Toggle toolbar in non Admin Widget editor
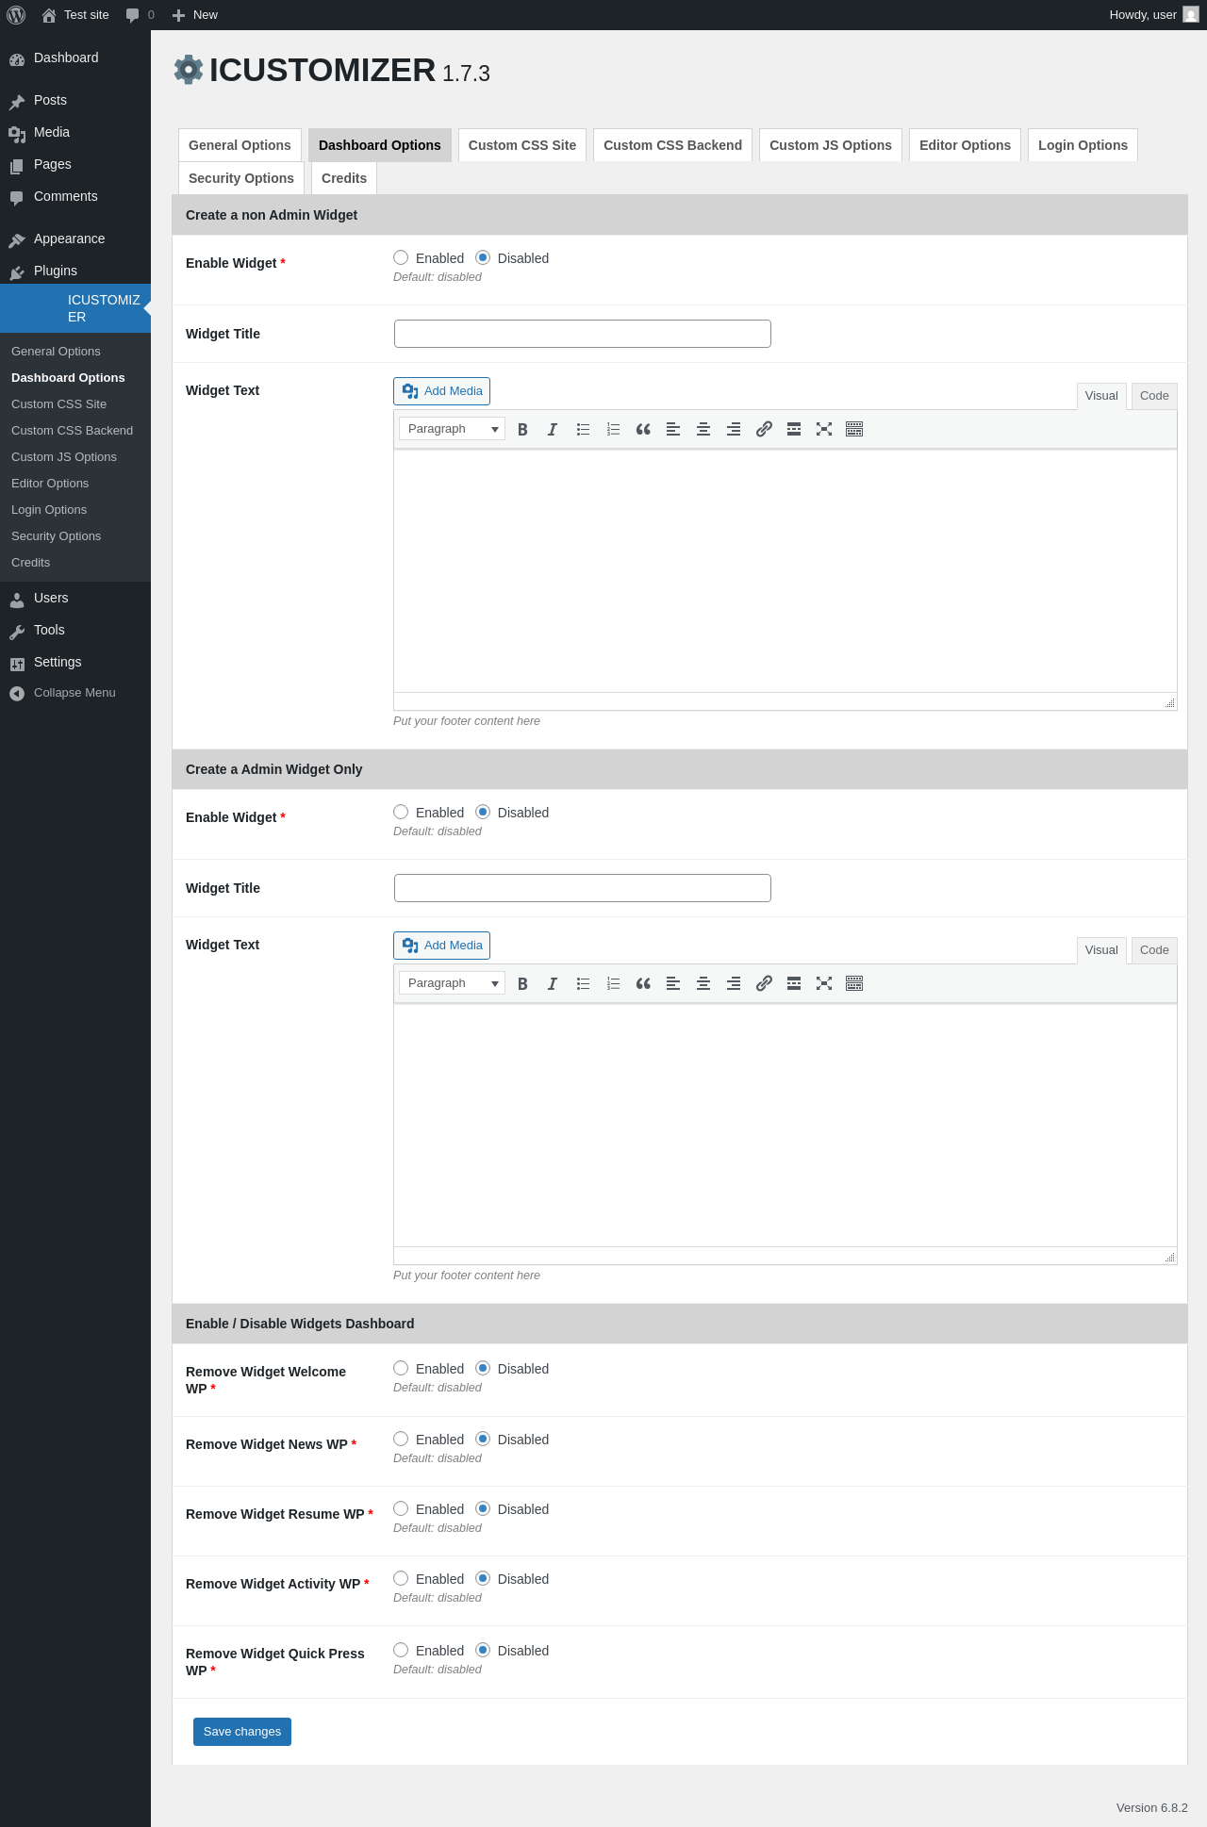1207x1827 pixels. [854, 429]
